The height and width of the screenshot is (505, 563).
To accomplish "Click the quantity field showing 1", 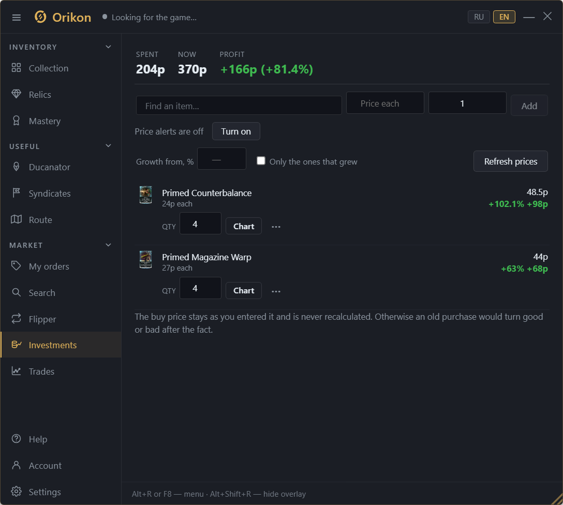I will click(467, 103).
